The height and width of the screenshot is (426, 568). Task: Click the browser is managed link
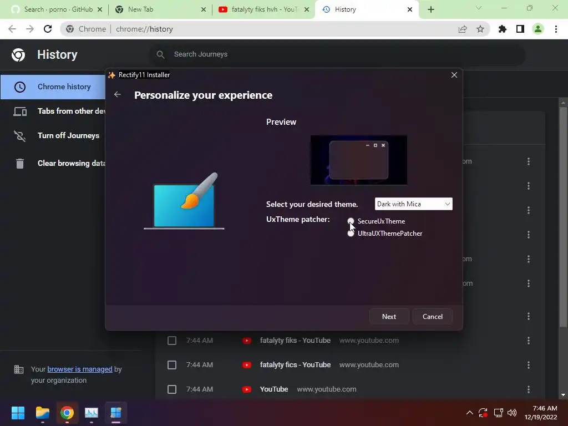click(80, 369)
